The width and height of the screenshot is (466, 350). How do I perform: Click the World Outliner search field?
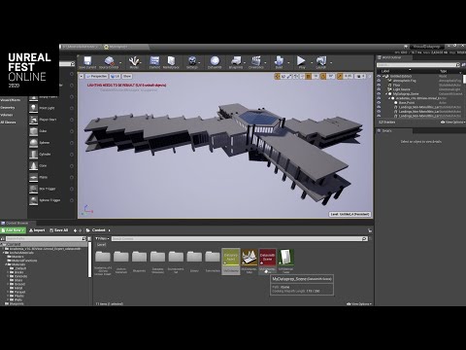pos(418,65)
